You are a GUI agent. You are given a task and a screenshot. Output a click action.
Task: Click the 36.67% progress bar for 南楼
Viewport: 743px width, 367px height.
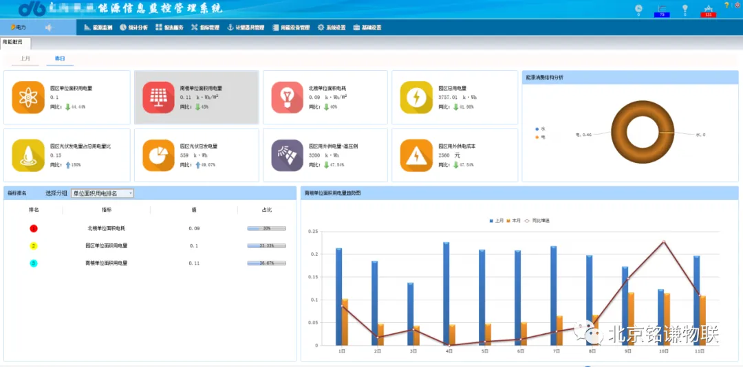coord(266,263)
